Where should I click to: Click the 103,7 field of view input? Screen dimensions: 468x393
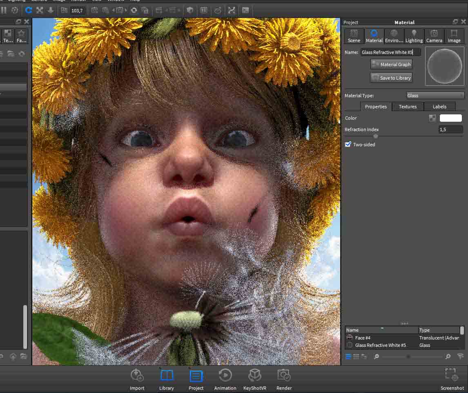point(77,11)
